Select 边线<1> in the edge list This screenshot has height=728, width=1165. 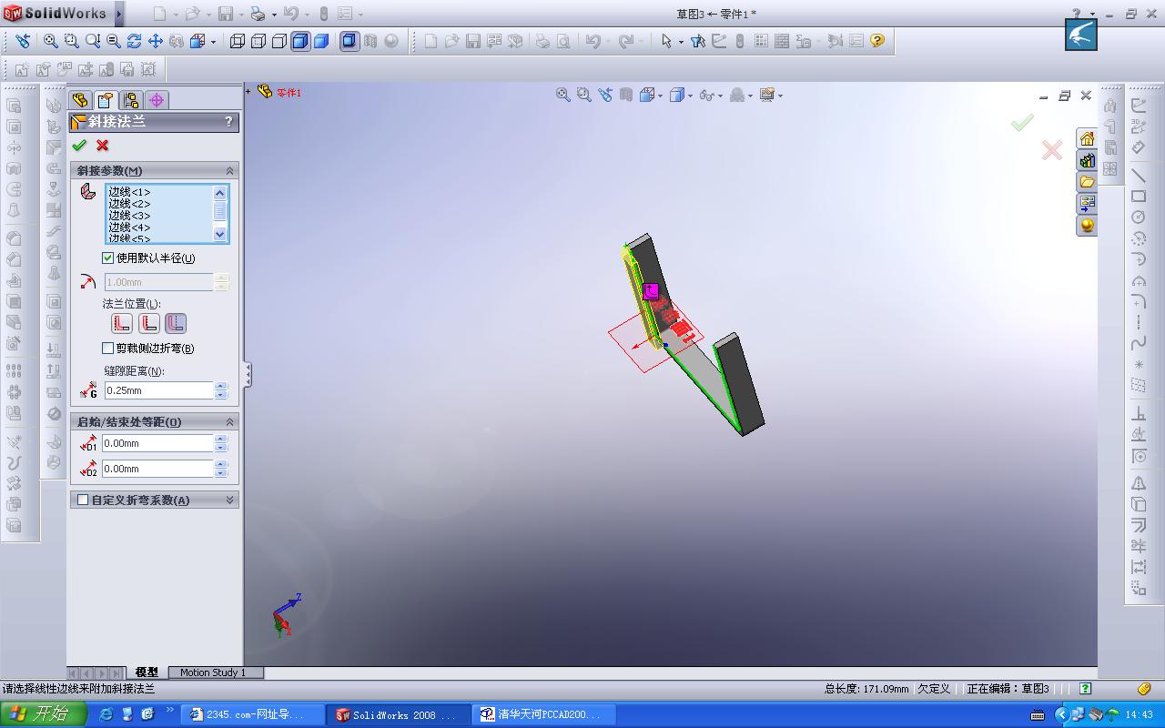point(129,192)
